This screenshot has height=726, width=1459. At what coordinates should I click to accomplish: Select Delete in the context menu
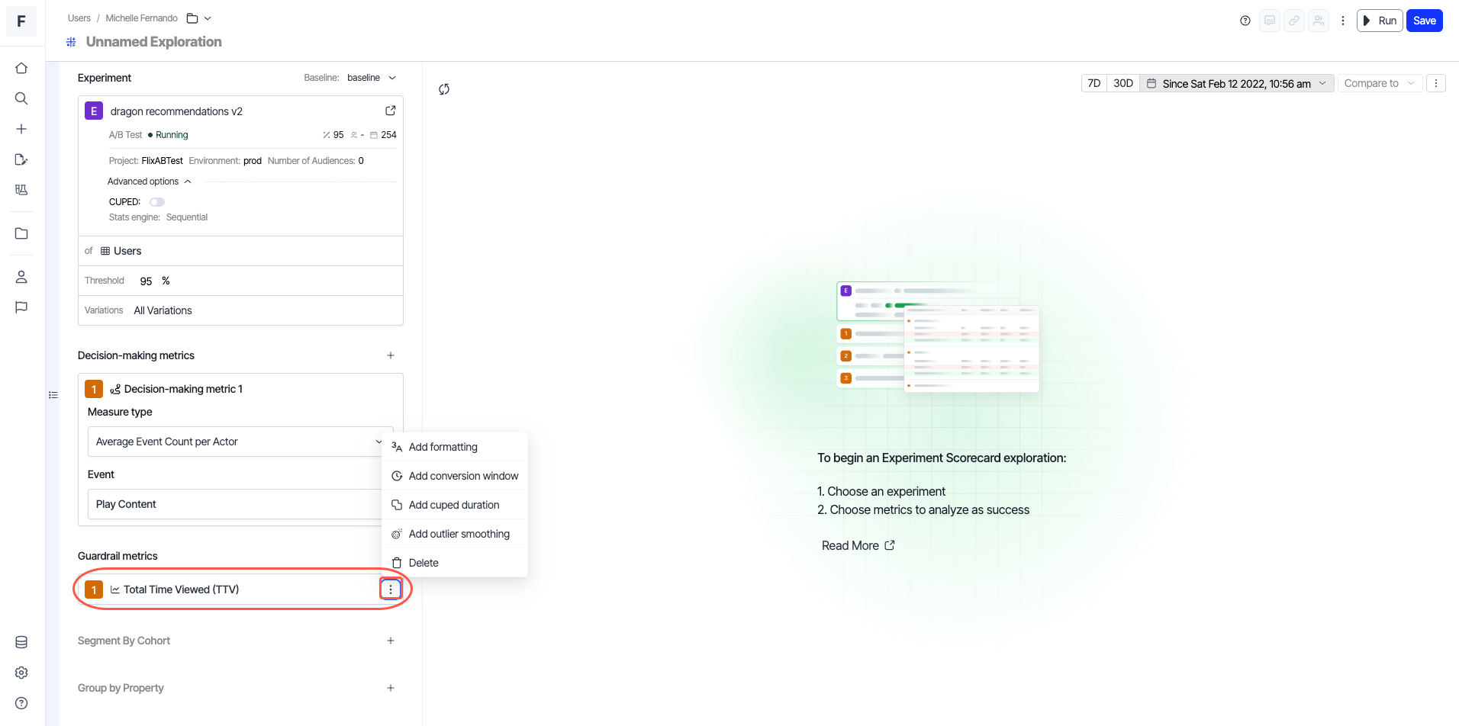click(424, 563)
